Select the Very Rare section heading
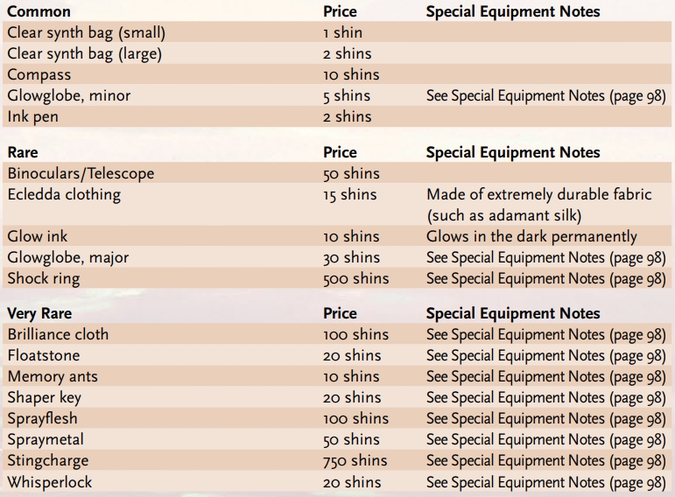The width and height of the screenshot is (675, 497). [x=39, y=313]
